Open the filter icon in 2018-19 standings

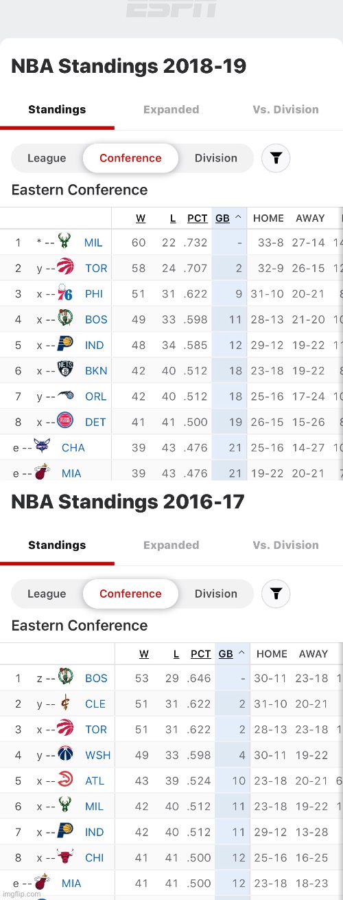(276, 158)
